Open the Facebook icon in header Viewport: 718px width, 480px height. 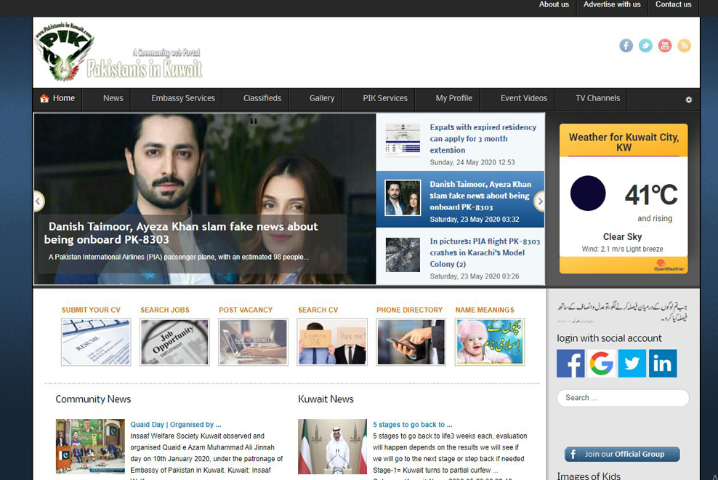pyautogui.click(x=626, y=46)
